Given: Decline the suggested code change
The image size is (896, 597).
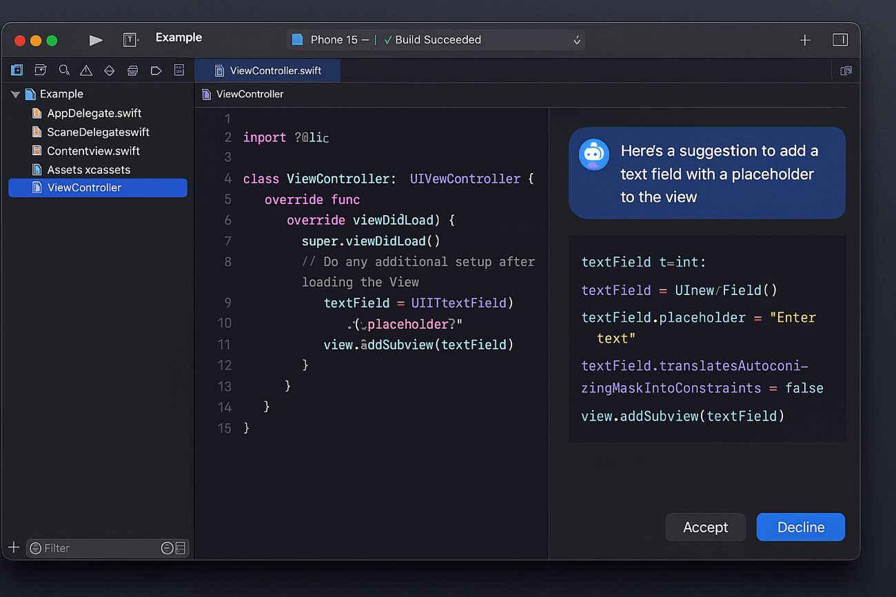Looking at the screenshot, I should (x=800, y=527).
